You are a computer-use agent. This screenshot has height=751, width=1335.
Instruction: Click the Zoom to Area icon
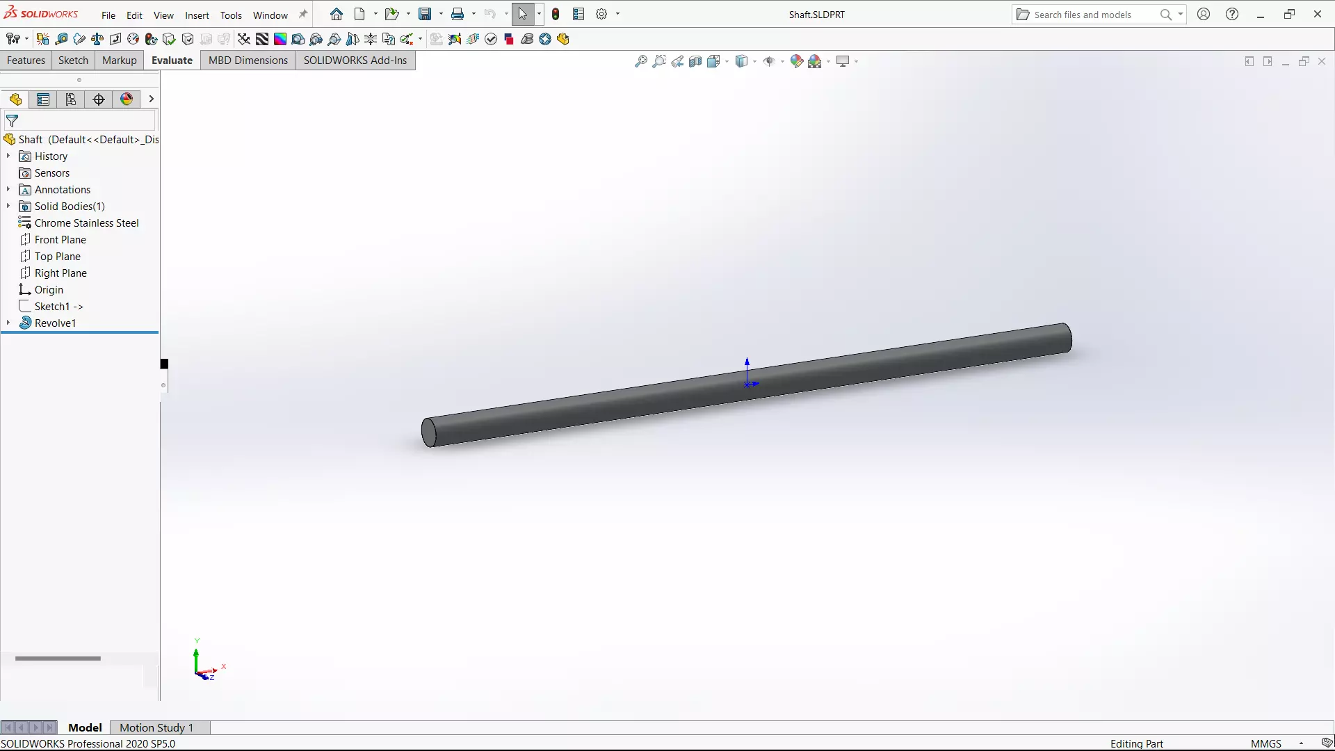tap(659, 61)
